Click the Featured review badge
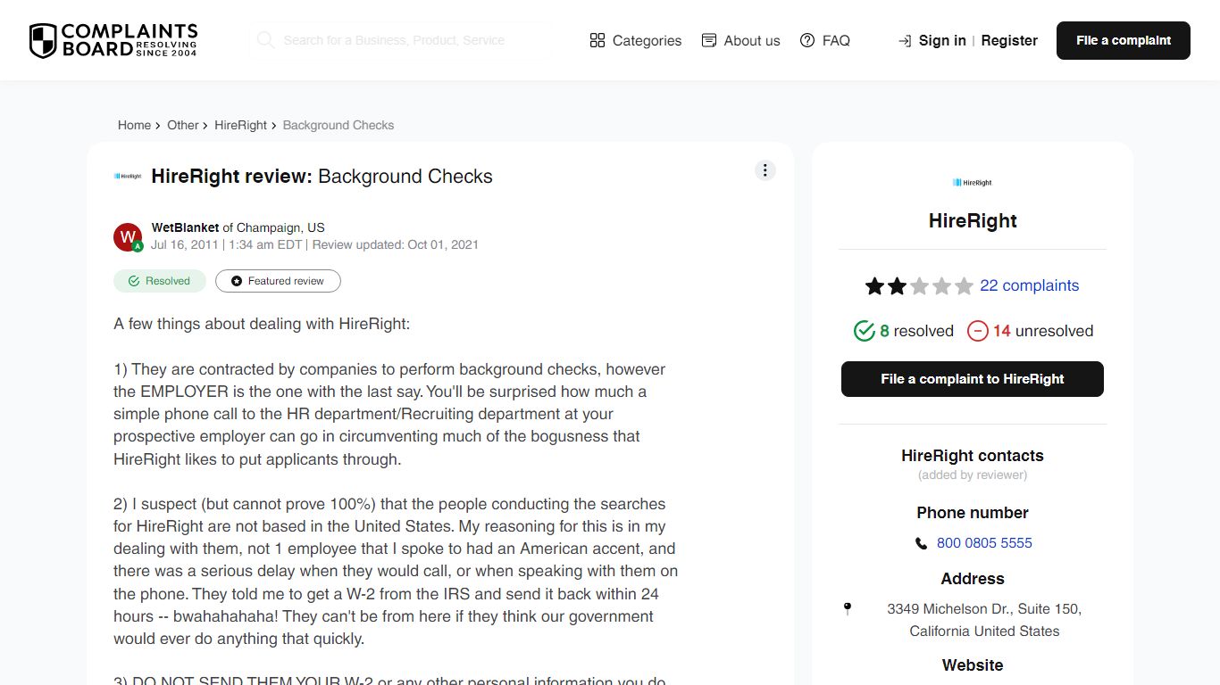This screenshot has height=685, width=1220. 278,281
